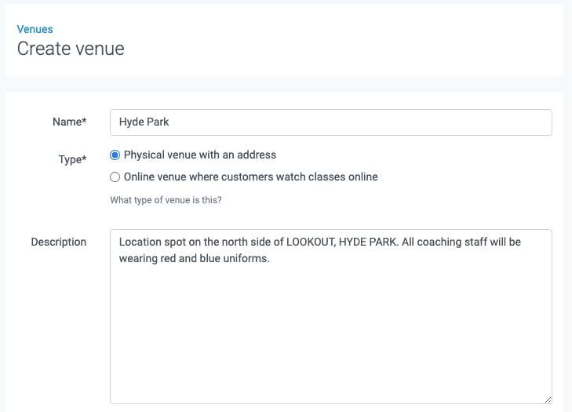The width and height of the screenshot is (572, 412).
Task: Click the Description textarea resize handle
Action: [548, 399]
